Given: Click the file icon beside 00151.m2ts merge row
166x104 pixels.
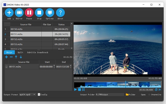Looking at the screenshot, I should coord(6,67).
